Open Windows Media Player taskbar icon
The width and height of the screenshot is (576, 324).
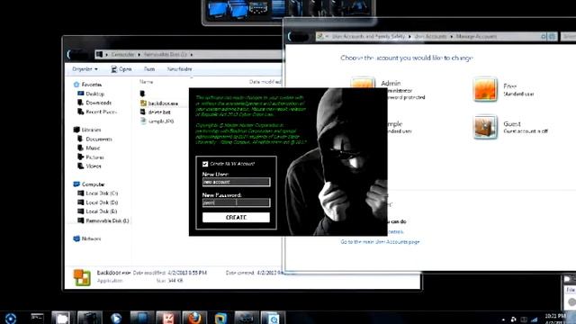click(x=115, y=318)
